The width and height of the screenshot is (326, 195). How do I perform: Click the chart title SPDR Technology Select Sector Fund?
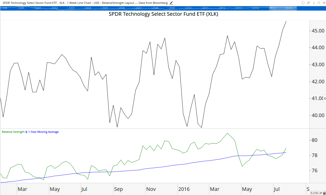[163, 14]
